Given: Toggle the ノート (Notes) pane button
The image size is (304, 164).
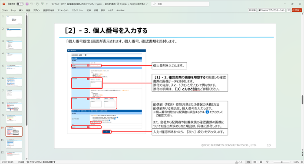Looking at the screenshot, I should pos(239,162).
